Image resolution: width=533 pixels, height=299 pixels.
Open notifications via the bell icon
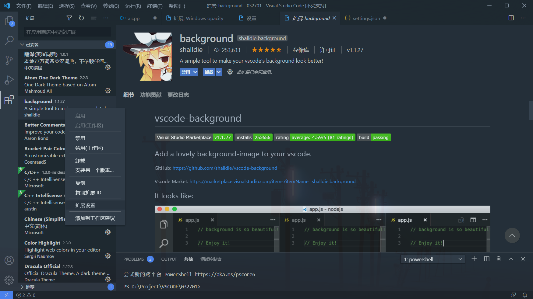click(x=525, y=295)
